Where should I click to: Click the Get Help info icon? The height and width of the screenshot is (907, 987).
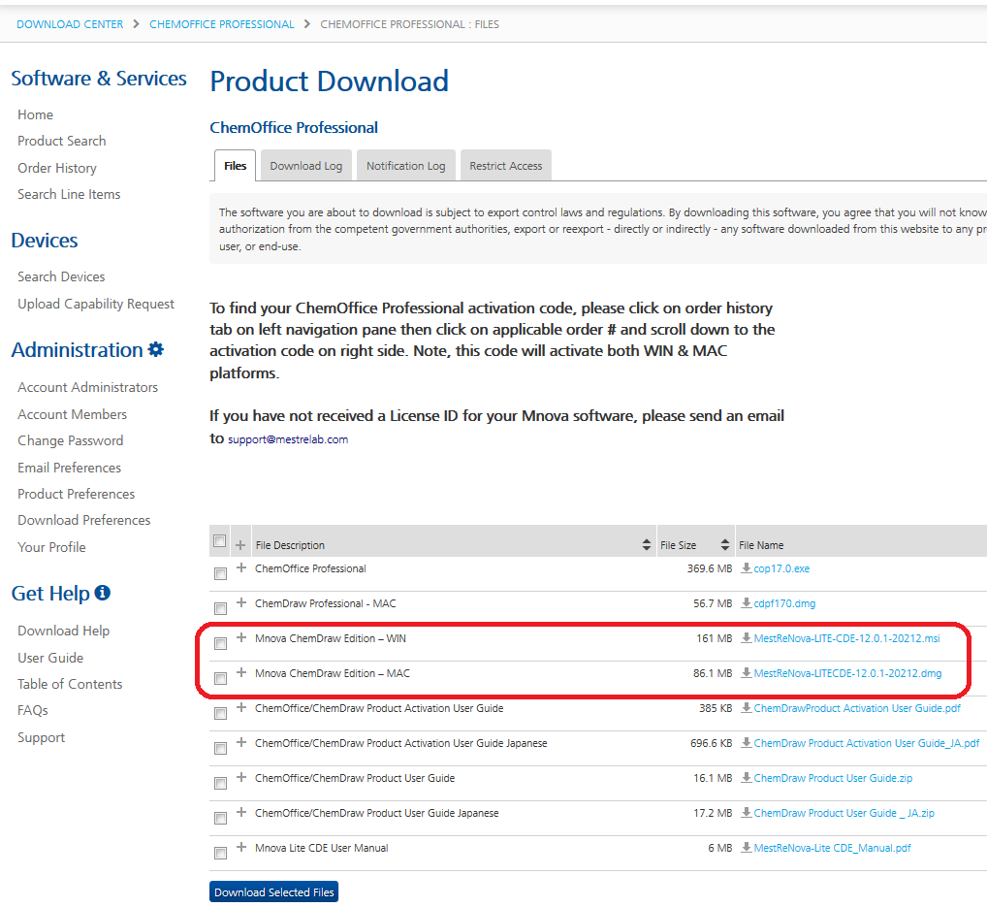102,593
